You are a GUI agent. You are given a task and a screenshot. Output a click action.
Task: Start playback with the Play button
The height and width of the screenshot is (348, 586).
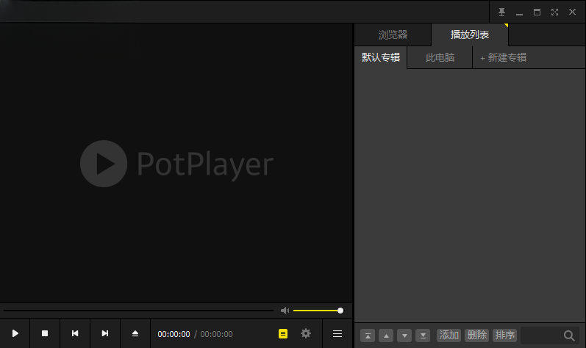pyautogui.click(x=15, y=333)
